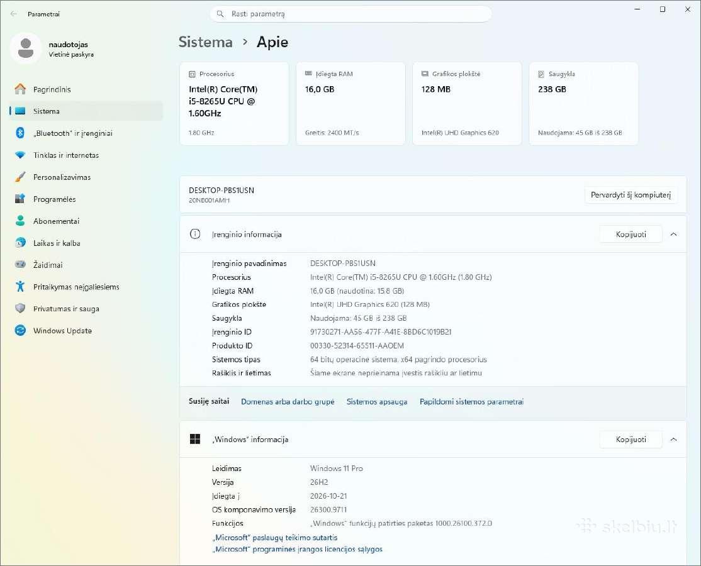The width and height of the screenshot is (701, 566).
Task: Click the Įdiegta RAM summary card
Action: tap(350, 104)
